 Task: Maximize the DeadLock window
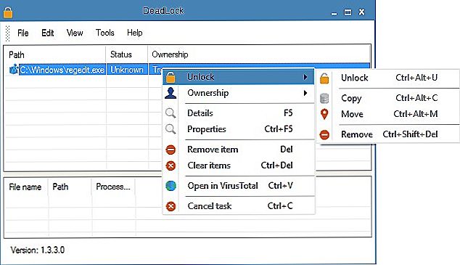point(348,12)
